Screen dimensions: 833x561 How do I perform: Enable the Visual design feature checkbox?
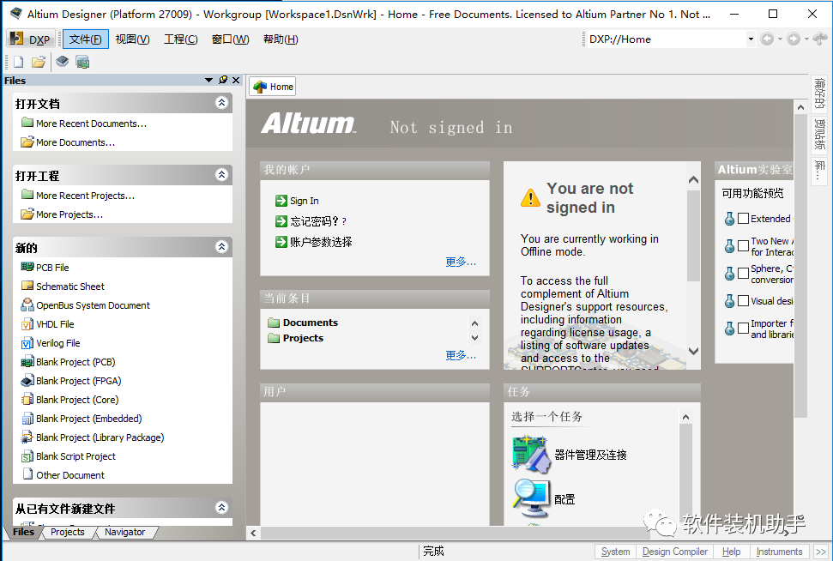tap(743, 301)
